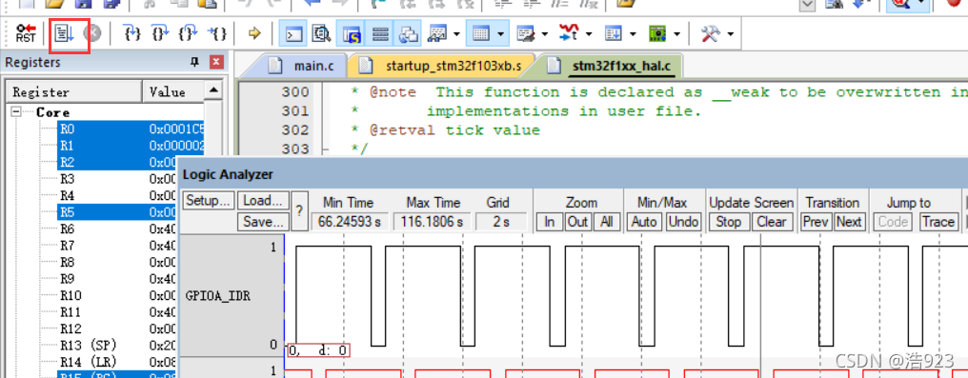Expand the Serial Windows dropdown arrow
Viewport: 968px width, 378px height.
coord(545,34)
